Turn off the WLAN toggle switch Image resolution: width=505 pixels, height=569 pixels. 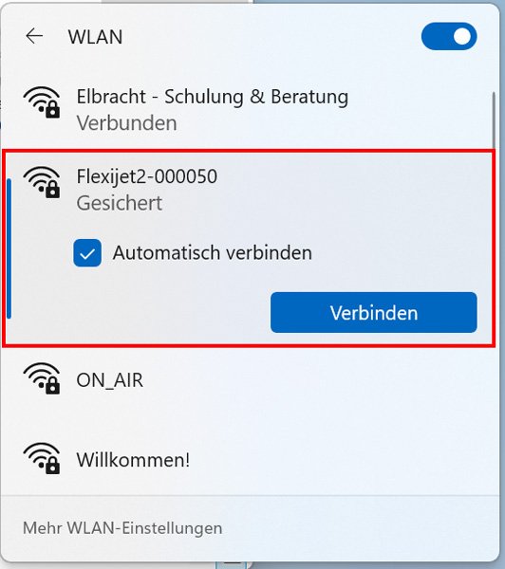449,36
